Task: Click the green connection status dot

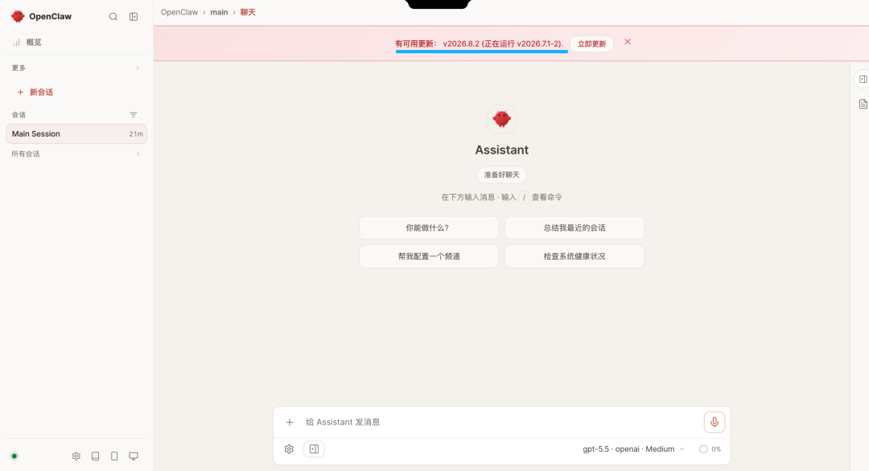Action: [14, 456]
